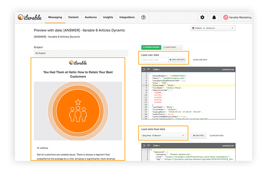The image size is (267, 175).
Task: Switch to the Messaging tab
Action: click(x=55, y=17)
